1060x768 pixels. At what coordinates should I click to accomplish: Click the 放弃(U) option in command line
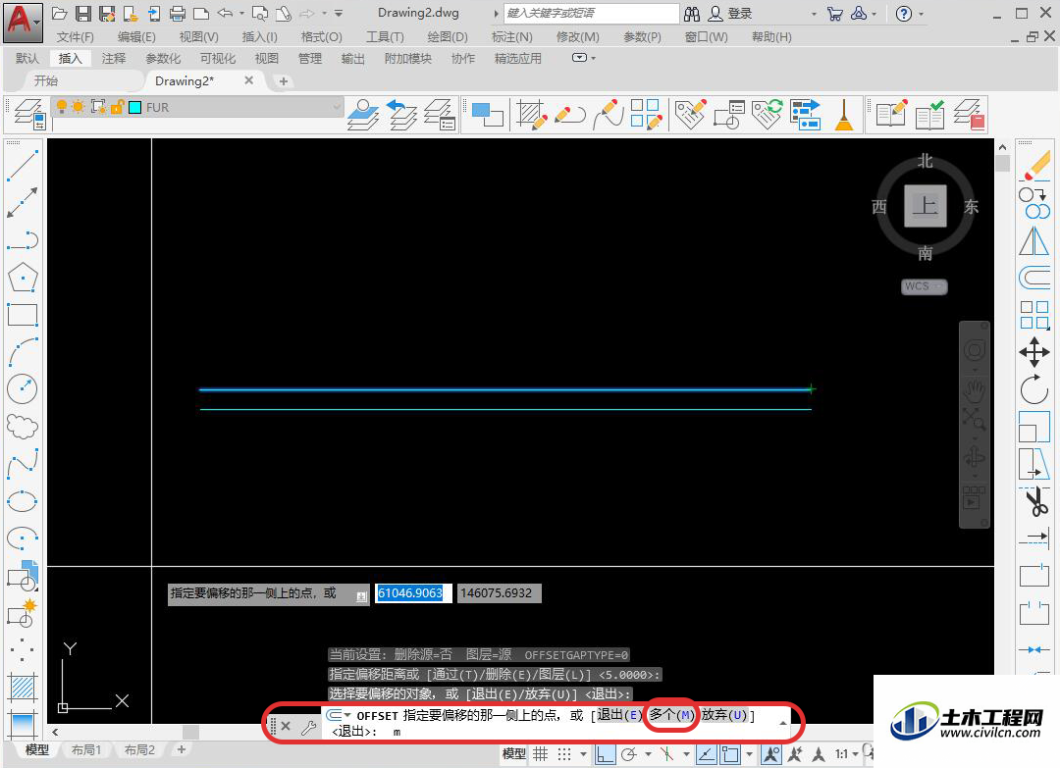coord(724,715)
